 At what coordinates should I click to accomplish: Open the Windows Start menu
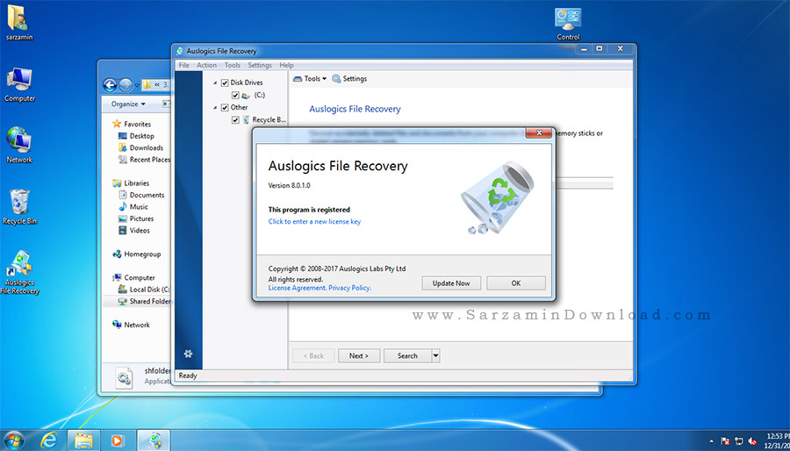pos(13,440)
